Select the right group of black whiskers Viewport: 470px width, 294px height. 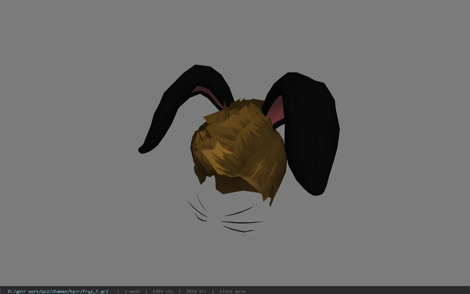click(241, 220)
